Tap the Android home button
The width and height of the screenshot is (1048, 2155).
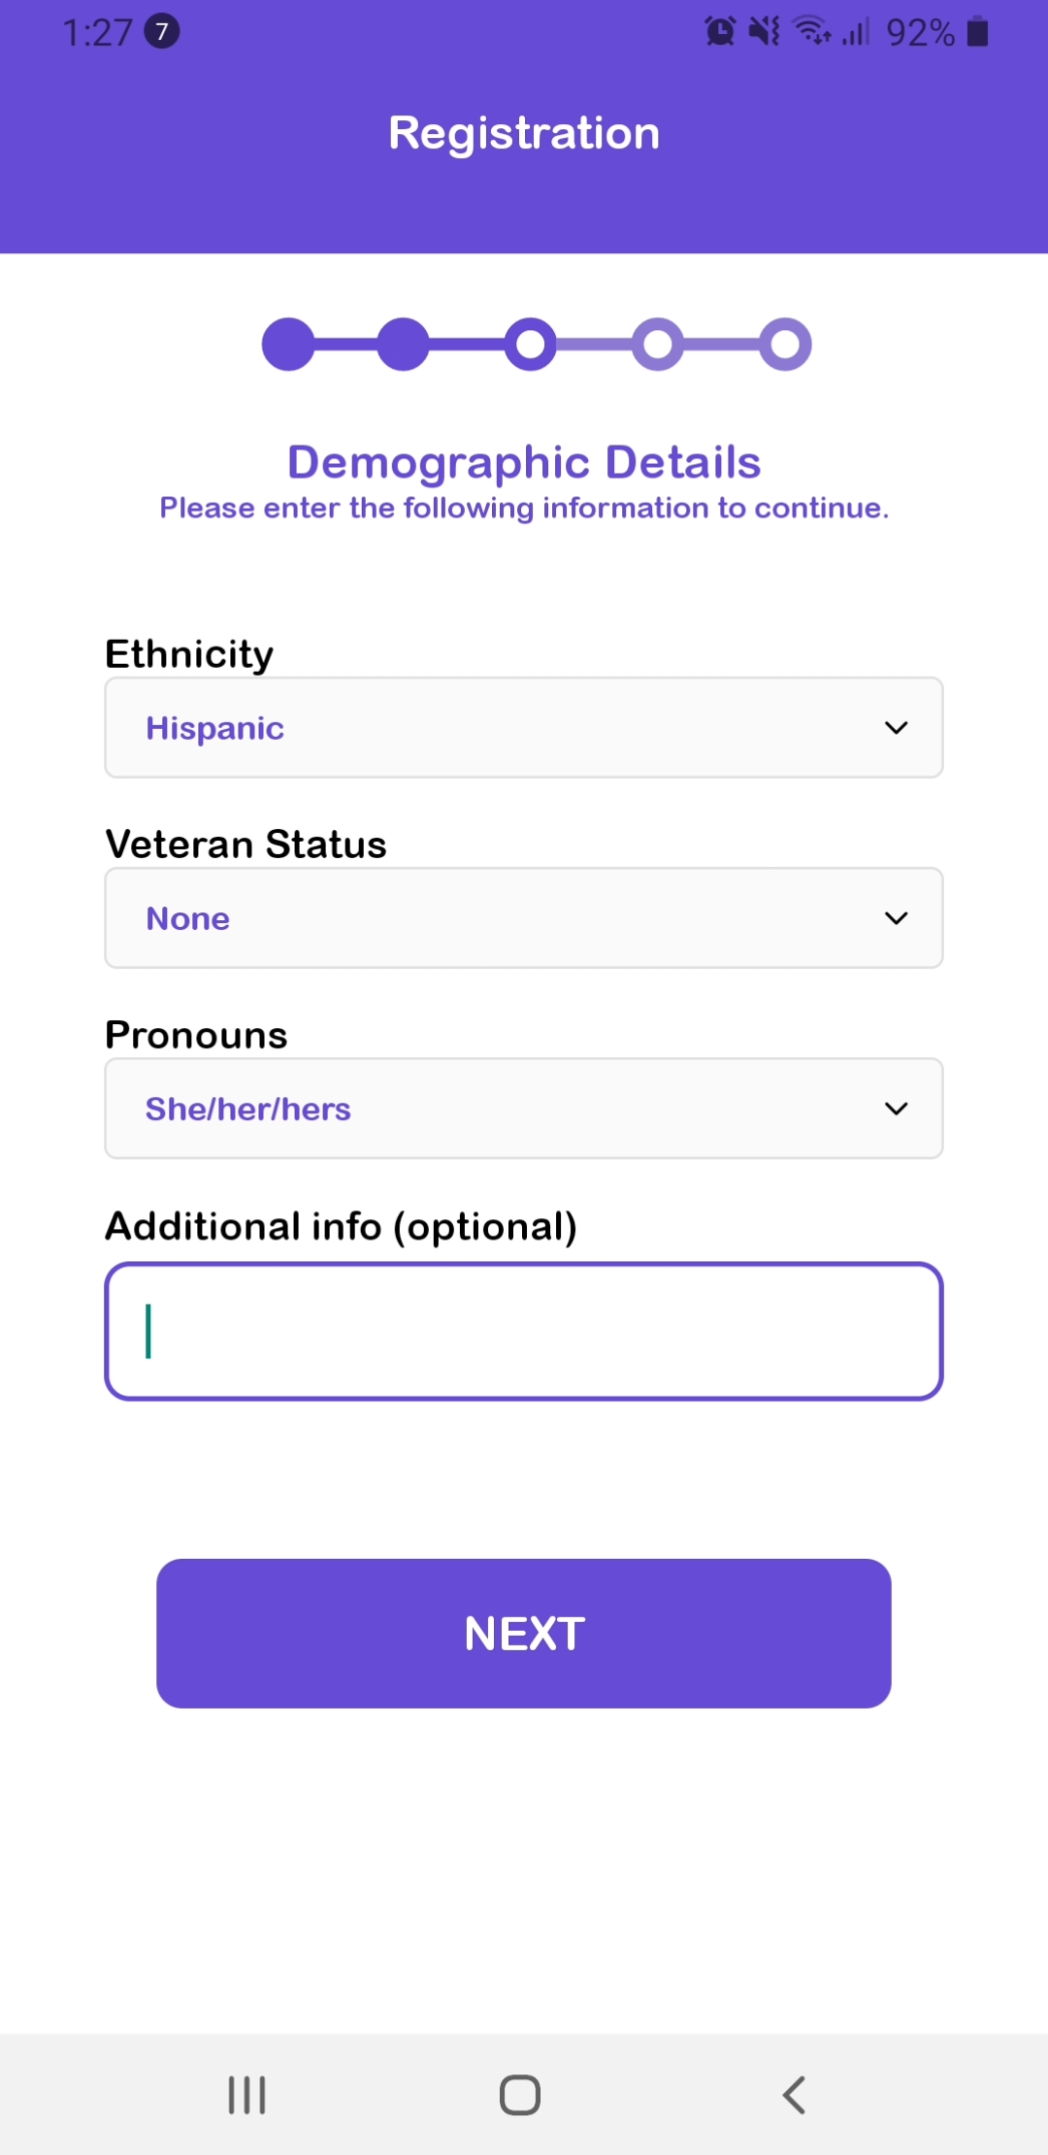click(520, 2095)
